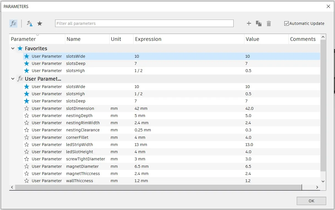
Task: Toggle favorite star for magnetDiameter
Action: [x=27, y=166]
